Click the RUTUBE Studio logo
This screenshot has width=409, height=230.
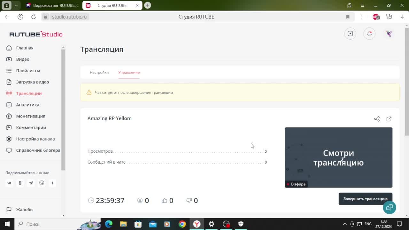(36, 34)
